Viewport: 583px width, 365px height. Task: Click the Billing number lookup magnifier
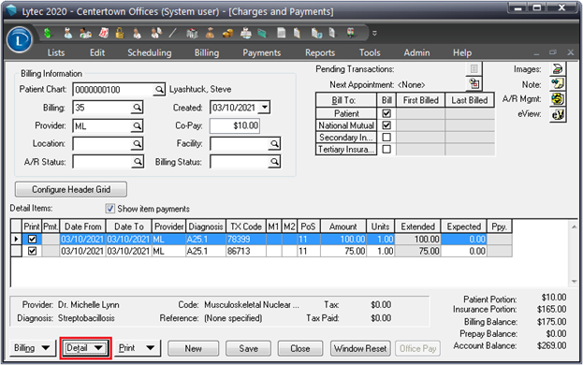[138, 108]
